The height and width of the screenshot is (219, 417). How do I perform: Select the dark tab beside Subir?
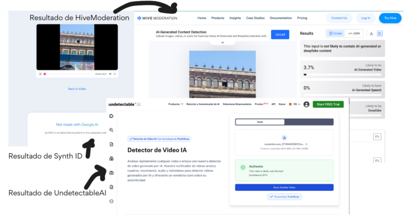(309, 122)
